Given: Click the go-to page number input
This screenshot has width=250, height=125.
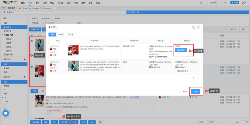Looking at the screenshot, I should pyautogui.click(x=243, y=122).
